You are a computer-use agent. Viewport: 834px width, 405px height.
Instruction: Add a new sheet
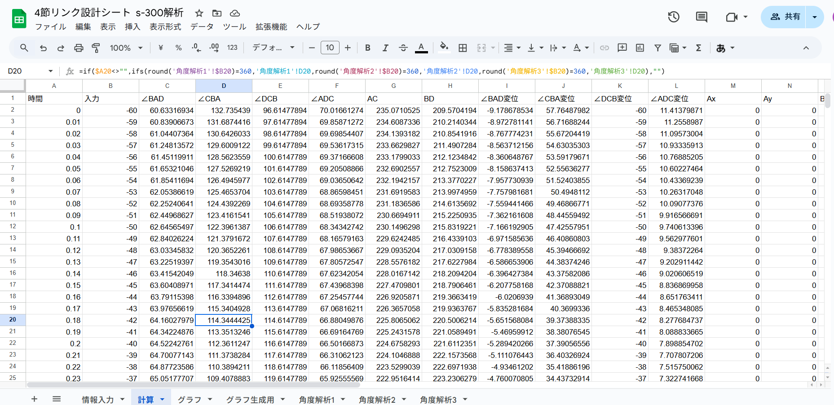pyautogui.click(x=34, y=399)
